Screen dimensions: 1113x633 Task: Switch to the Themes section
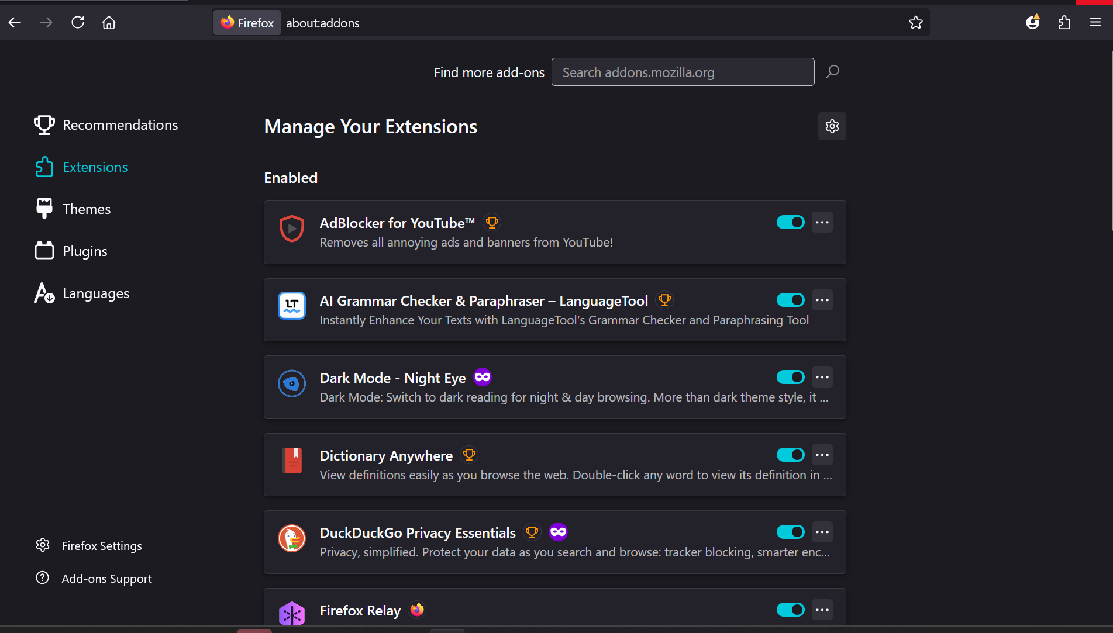pyautogui.click(x=73, y=209)
